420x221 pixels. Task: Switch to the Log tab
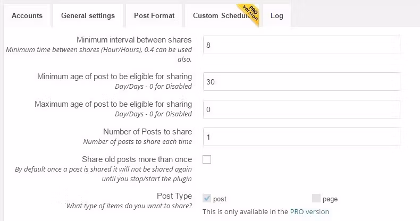click(276, 16)
